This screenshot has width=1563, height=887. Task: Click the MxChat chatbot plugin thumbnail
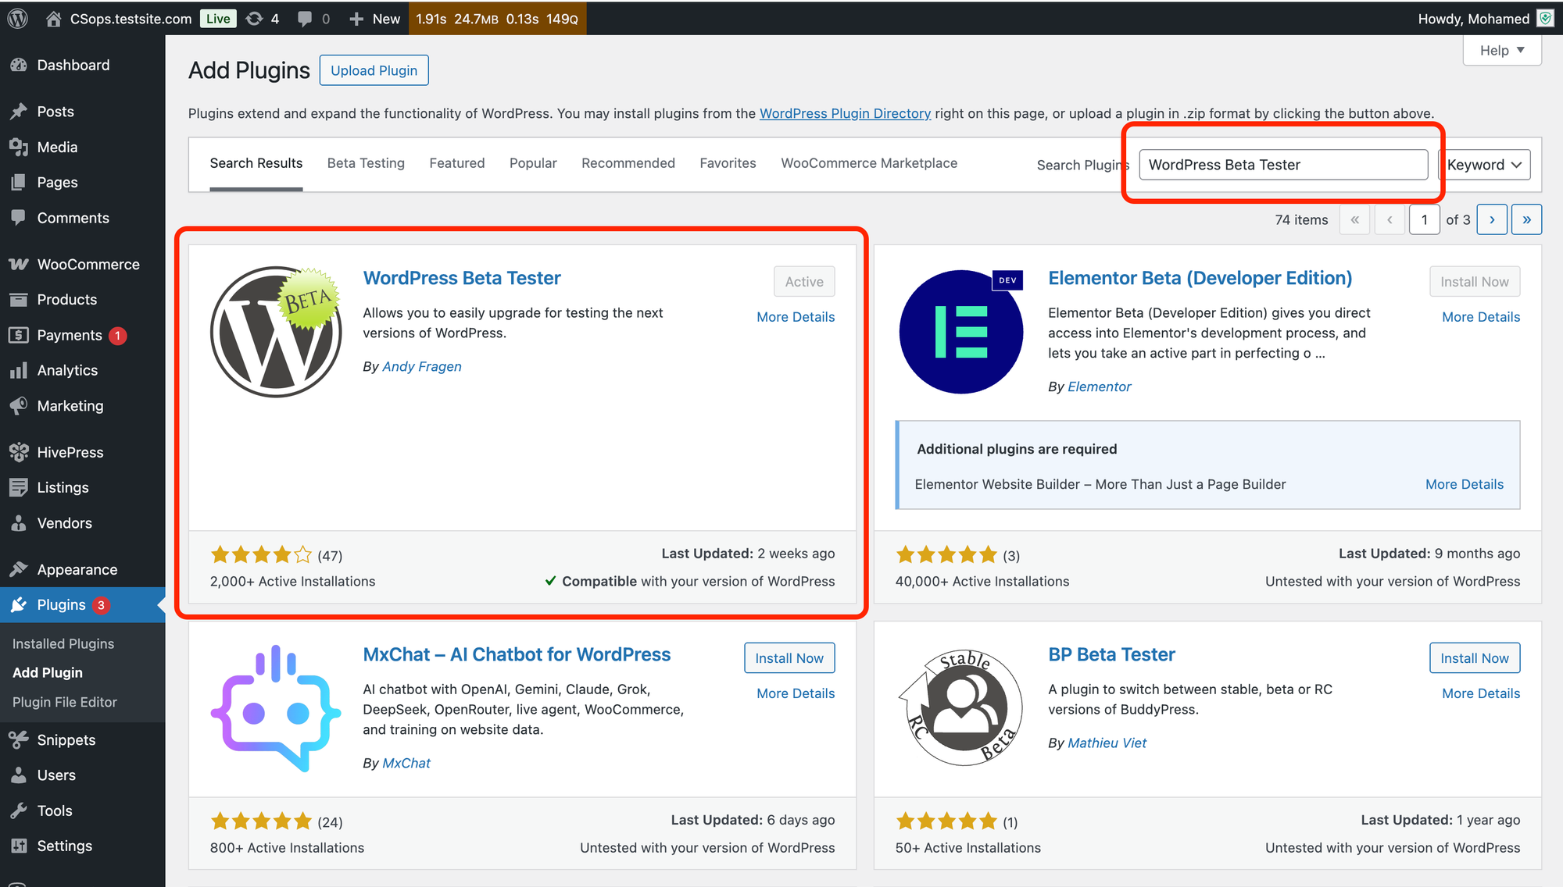[275, 708]
